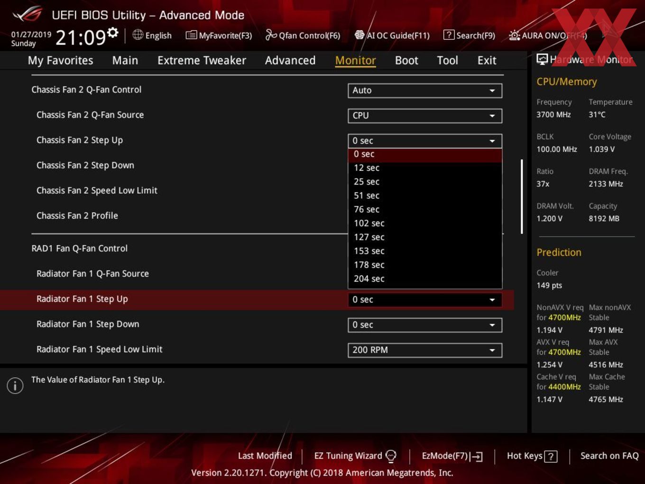Screen dimensions: 645x484
Task: Click the EzMode exit arrow icon
Action: coord(476,456)
